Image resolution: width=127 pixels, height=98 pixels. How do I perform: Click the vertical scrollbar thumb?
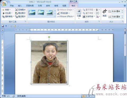(x=125, y=45)
